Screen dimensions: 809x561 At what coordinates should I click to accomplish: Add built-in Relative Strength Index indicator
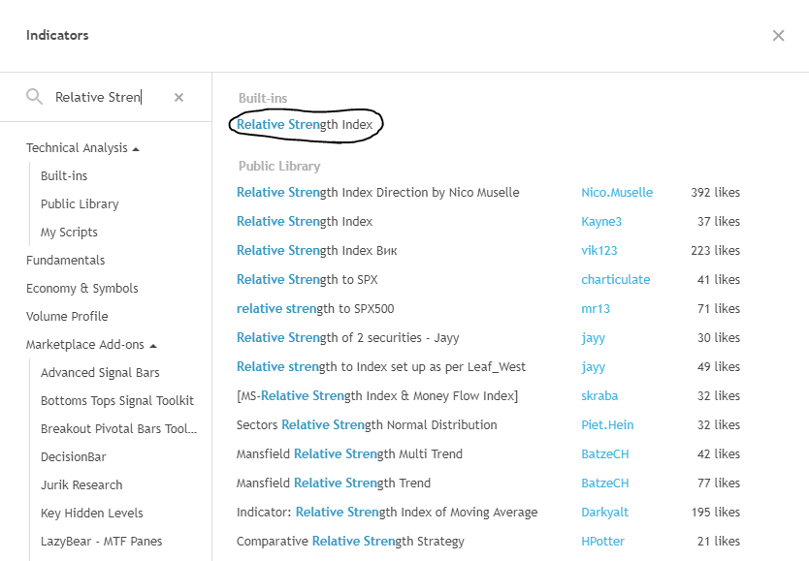pyautogui.click(x=305, y=125)
